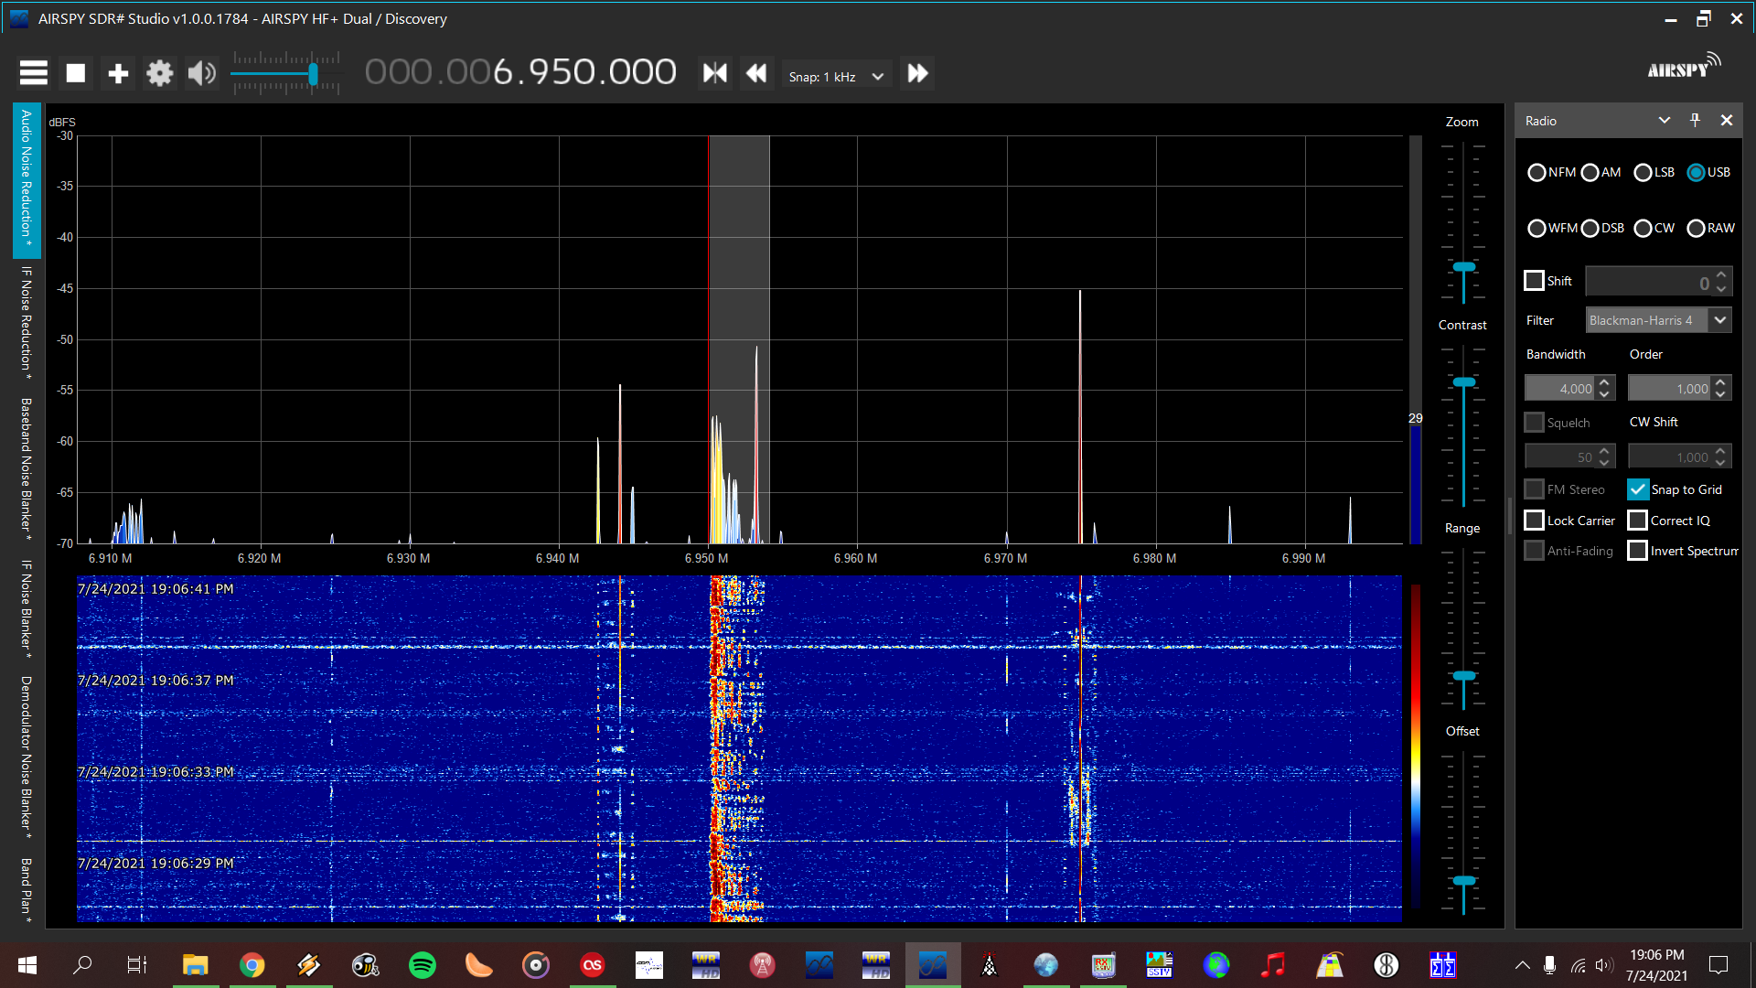Select NFM demodulation mode
This screenshot has height=988, width=1756.
[1551, 173]
